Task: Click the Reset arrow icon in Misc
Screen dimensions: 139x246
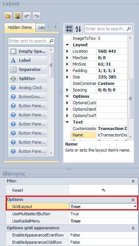Action: (103, 190)
